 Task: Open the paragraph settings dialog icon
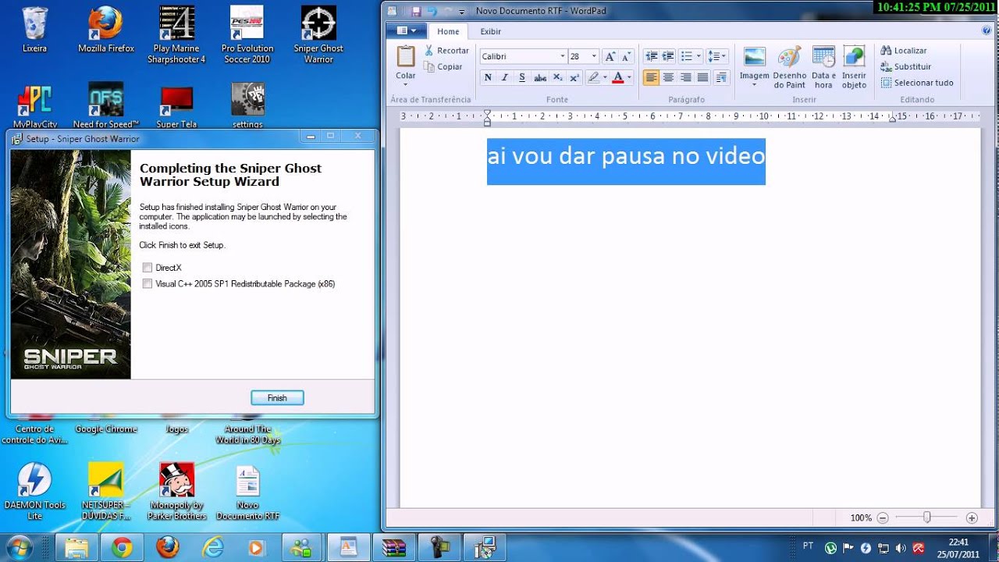pyautogui.click(x=721, y=77)
